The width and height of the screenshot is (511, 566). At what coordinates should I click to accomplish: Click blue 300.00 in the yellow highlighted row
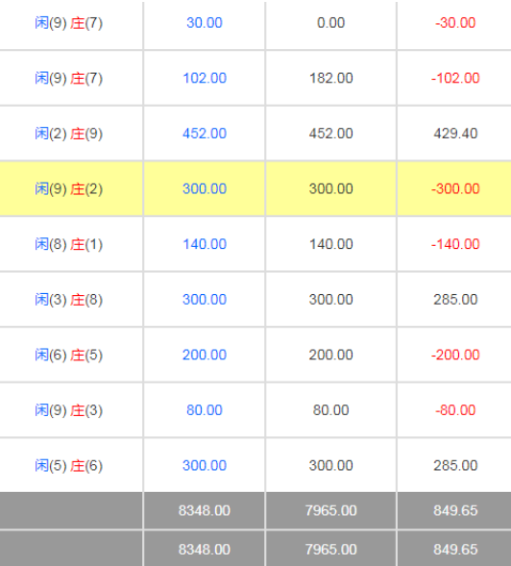(x=205, y=188)
